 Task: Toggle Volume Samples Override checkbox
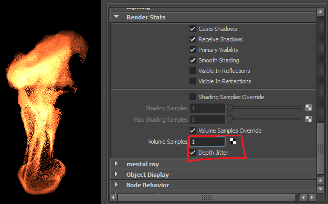193,131
